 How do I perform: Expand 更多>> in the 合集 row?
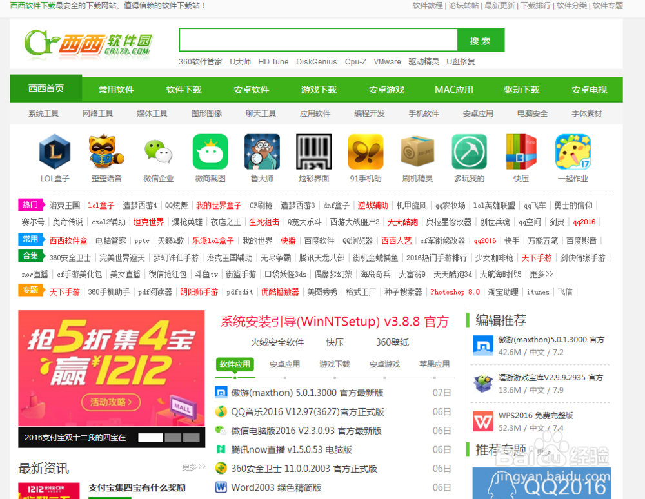(x=541, y=274)
